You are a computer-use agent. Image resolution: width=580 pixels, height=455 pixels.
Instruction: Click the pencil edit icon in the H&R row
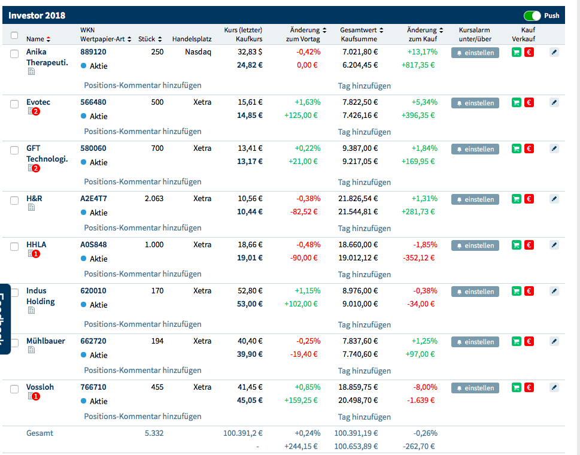coord(554,199)
